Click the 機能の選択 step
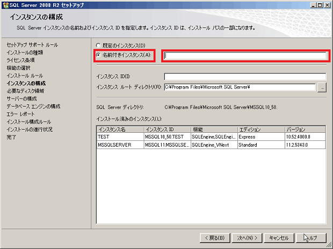This screenshot has height=249, width=333. [18, 68]
